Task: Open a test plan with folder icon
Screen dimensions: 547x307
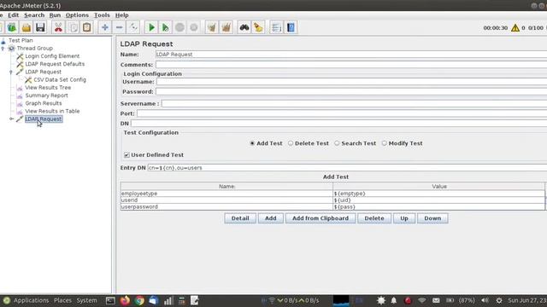Action: [26, 27]
